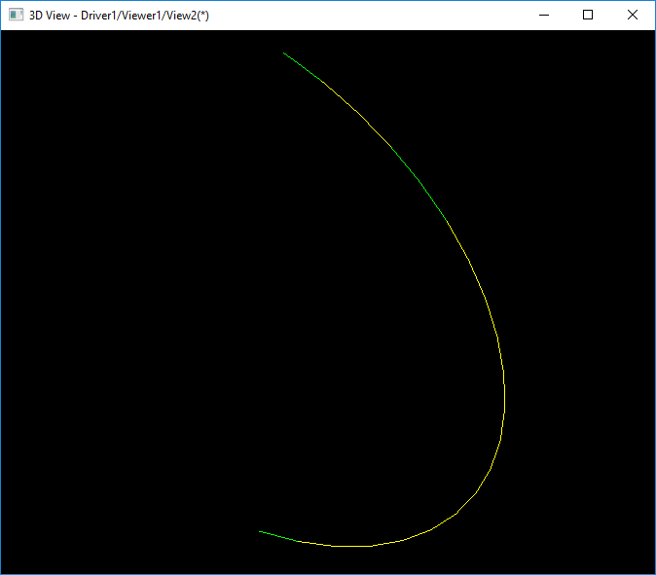The image size is (656, 575).
Task: Click the 3D View window icon in title bar
Action: (16, 15)
